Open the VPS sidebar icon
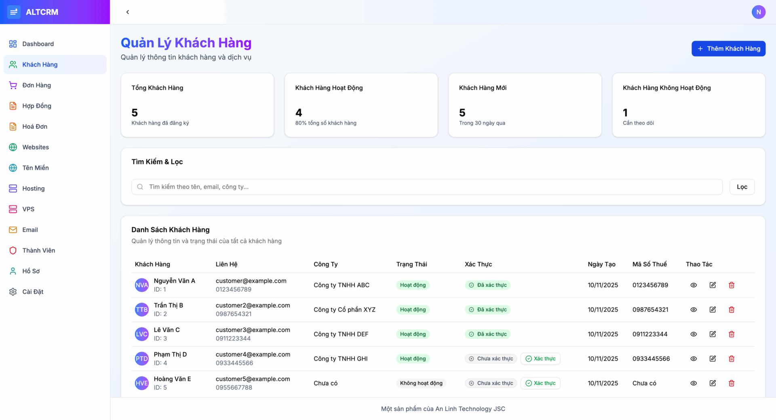The height and width of the screenshot is (420, 776). point(13,209)
